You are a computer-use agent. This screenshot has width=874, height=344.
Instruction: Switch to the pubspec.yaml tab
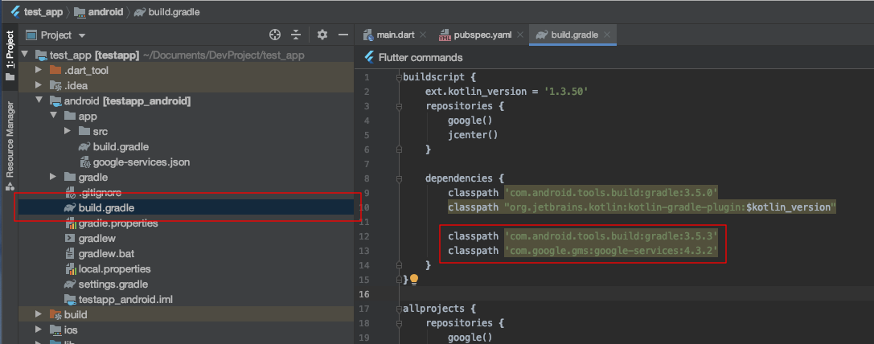(484, 35)
